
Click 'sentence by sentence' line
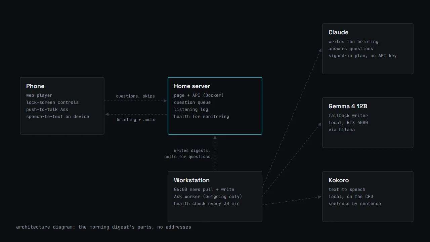pos(355,204)
